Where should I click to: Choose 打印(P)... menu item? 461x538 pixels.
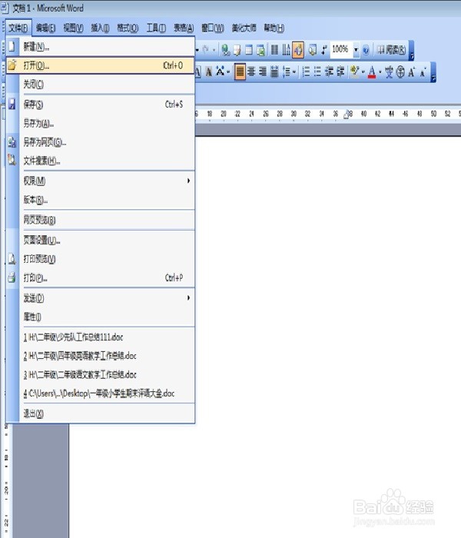pyautogui.click(x=101, y=277)
